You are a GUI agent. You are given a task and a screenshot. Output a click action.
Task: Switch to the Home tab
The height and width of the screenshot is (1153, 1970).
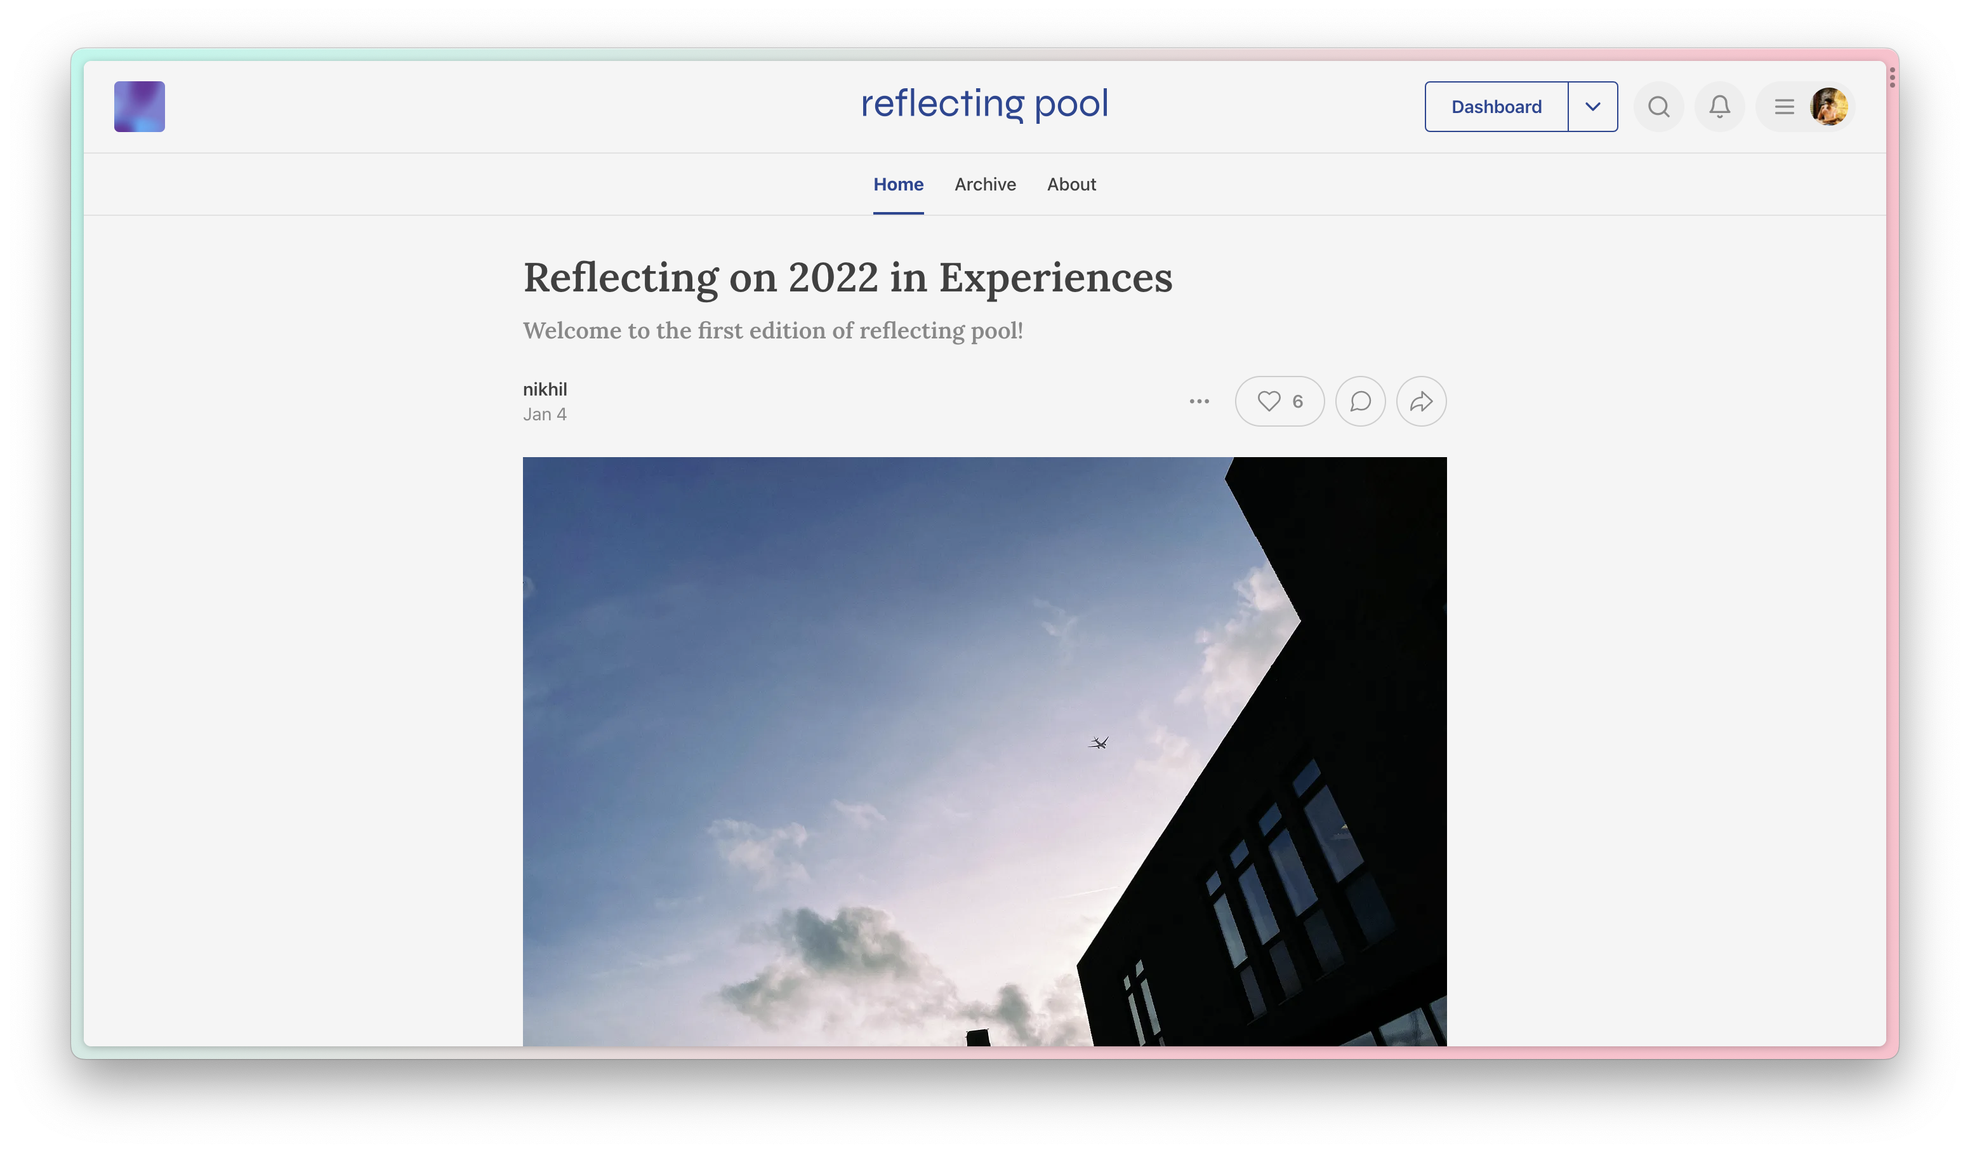[898, 185]
